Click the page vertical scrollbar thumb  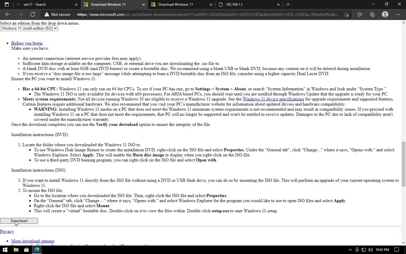coord(403,164)
